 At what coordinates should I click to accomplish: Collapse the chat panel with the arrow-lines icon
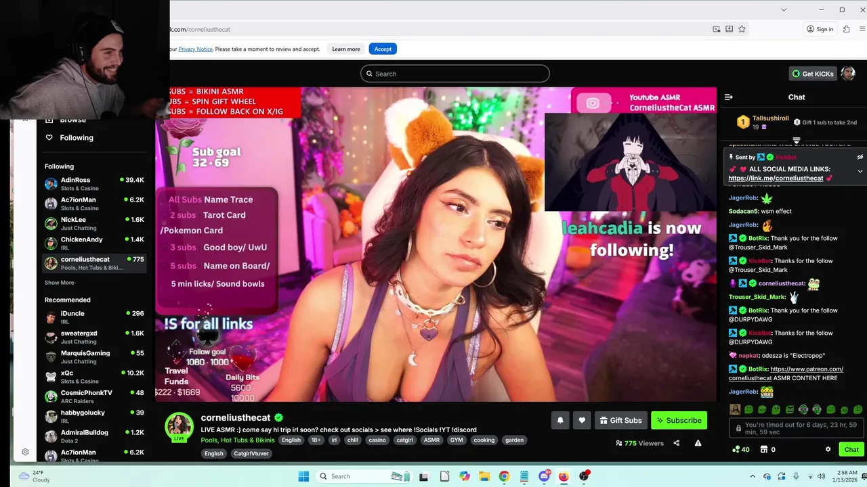coord(729,97)
